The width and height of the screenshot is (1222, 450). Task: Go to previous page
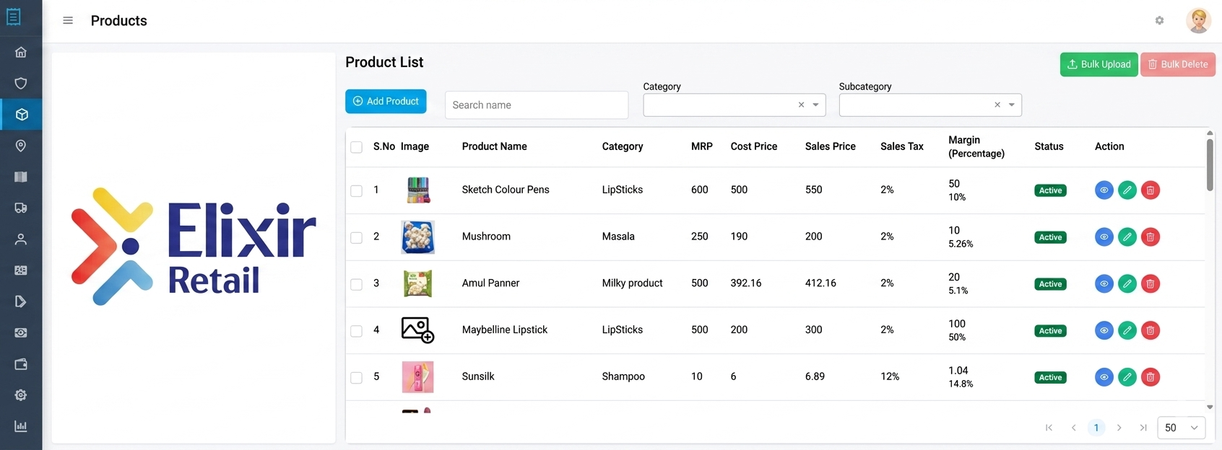pos(1073,428)
